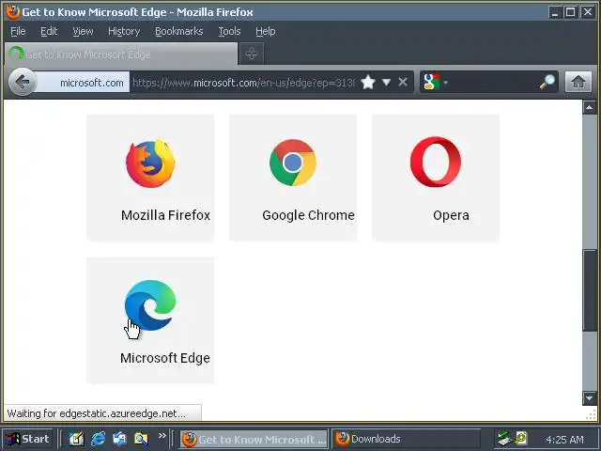Expand the quick launch overflow chevron
The width and height of the screenshot is (601, 451).
162,436
